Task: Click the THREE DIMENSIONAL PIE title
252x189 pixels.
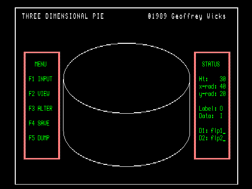Action: coord(63,16)
